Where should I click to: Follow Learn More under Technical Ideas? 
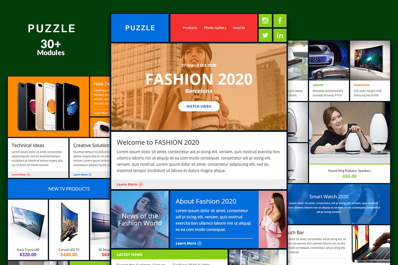coord(21,175)
